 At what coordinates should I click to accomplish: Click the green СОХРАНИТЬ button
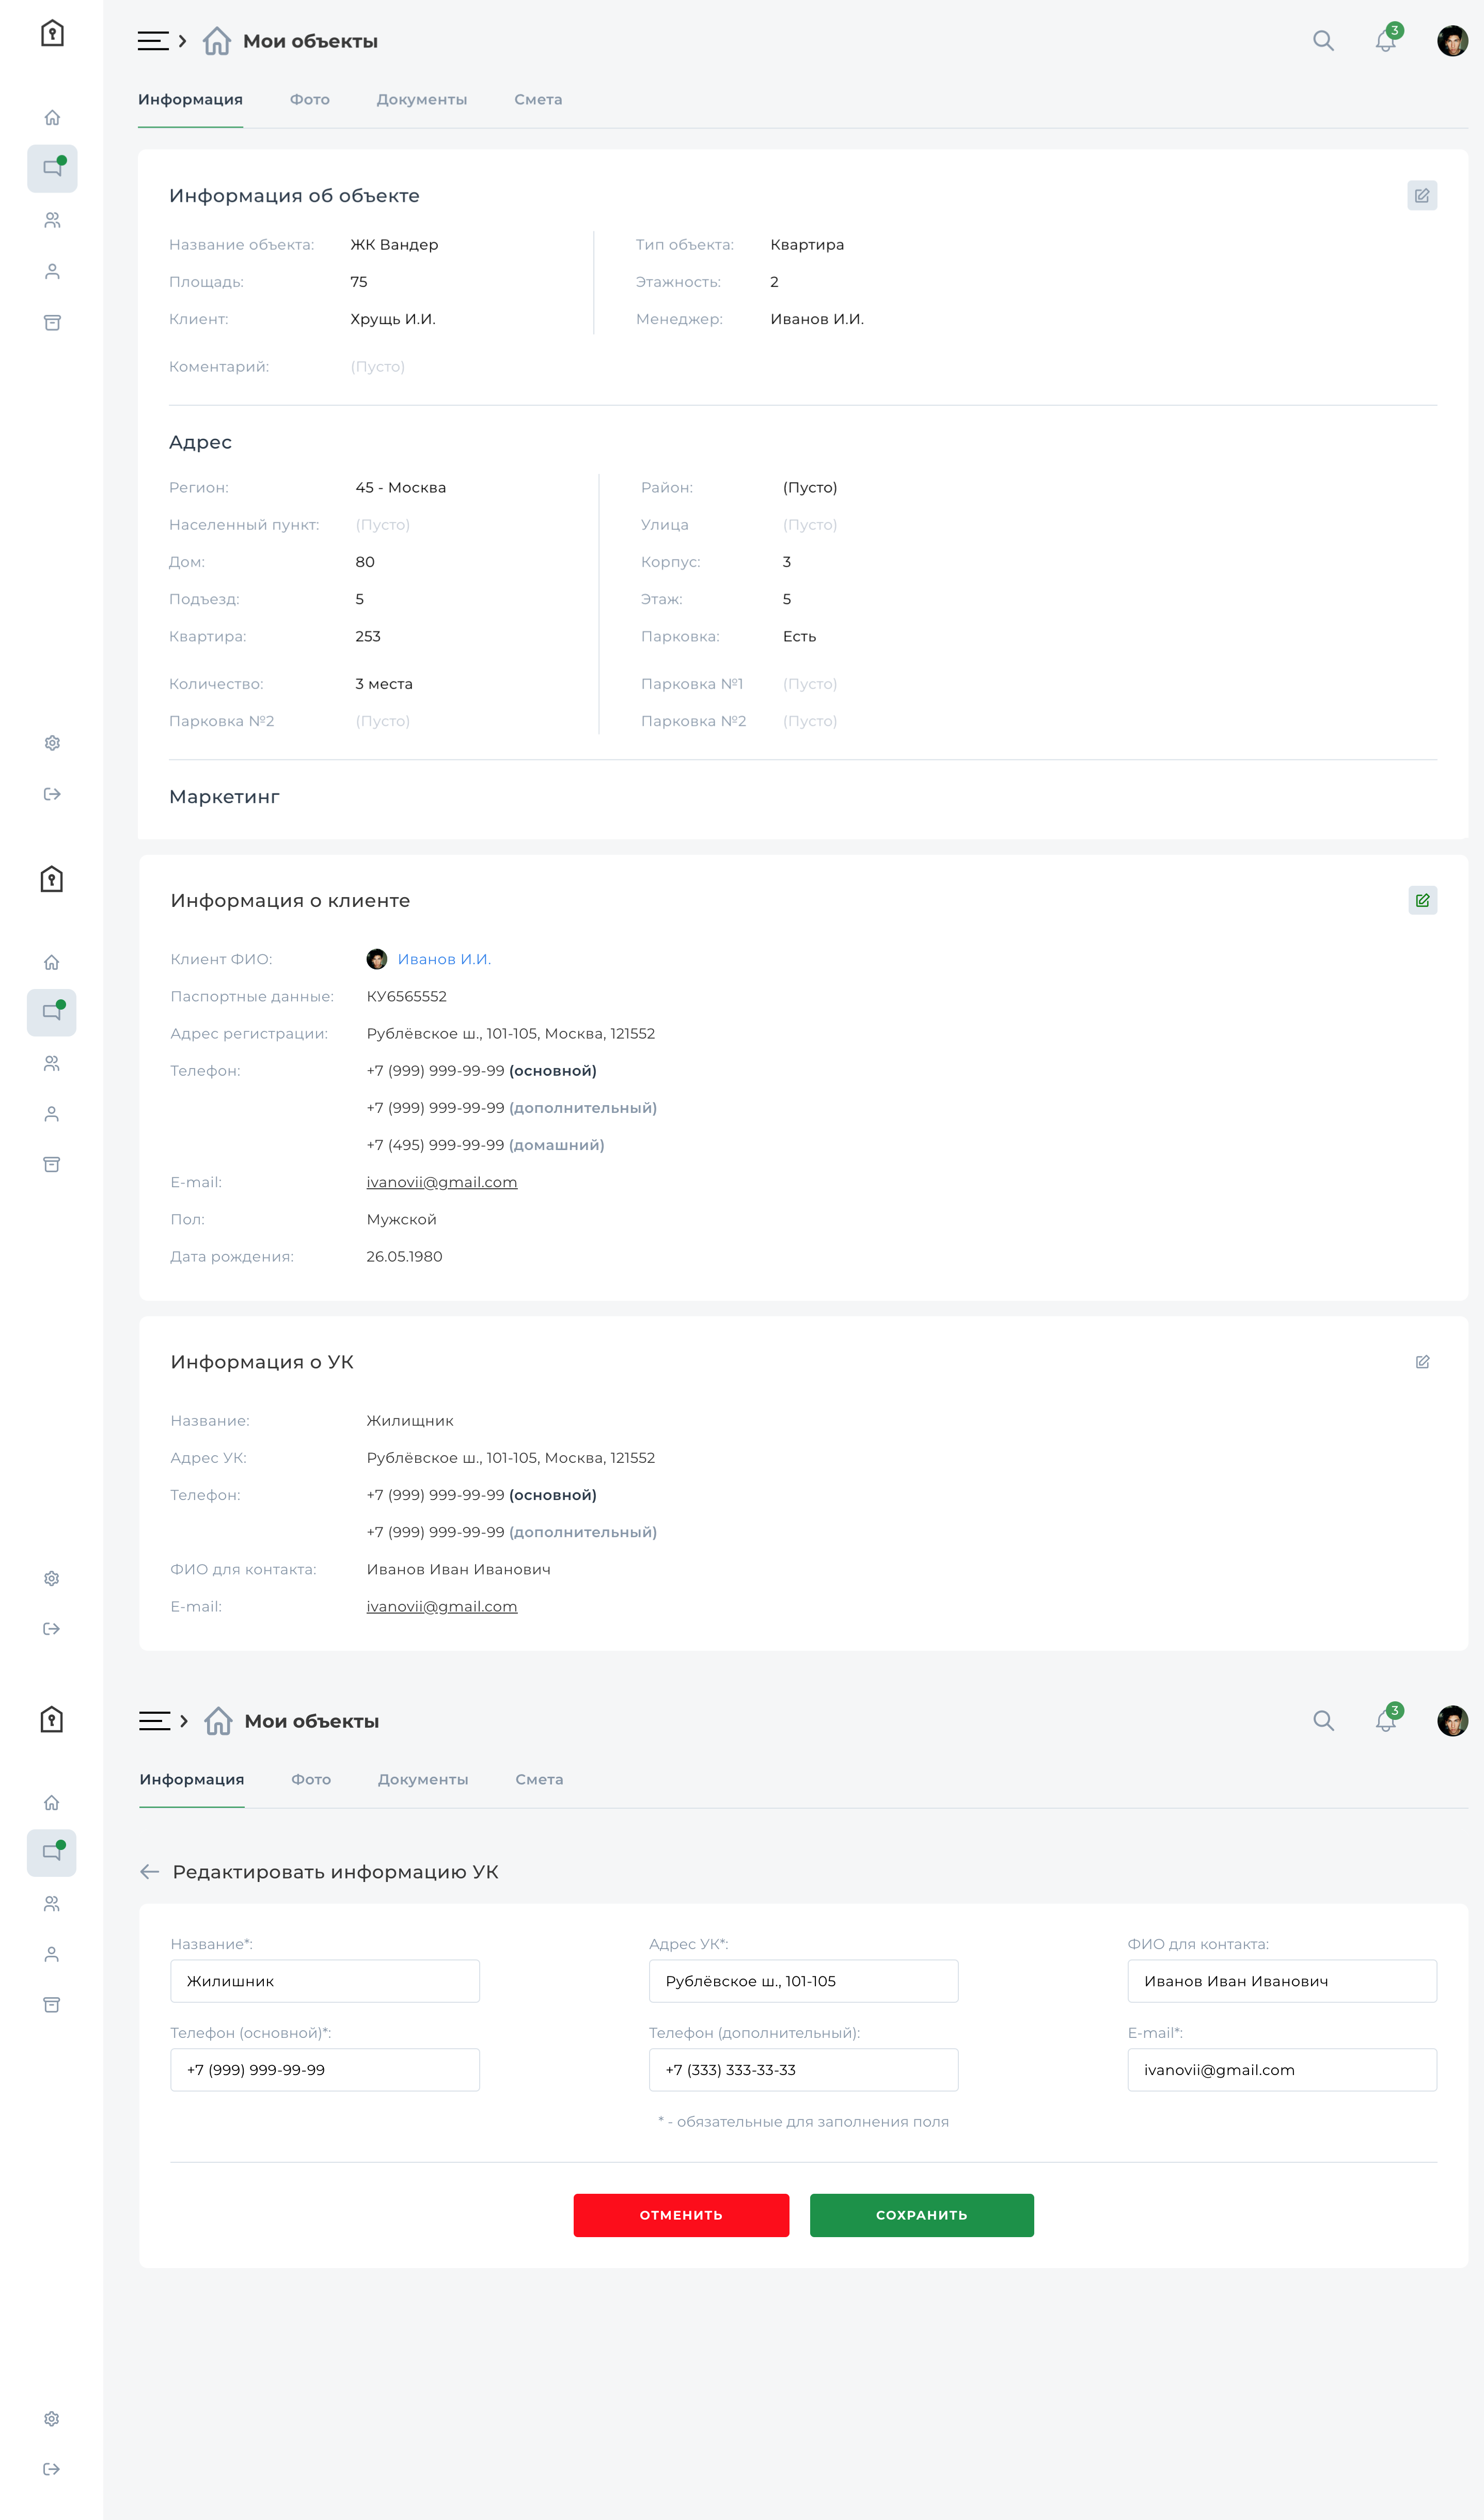point(921,2215)
